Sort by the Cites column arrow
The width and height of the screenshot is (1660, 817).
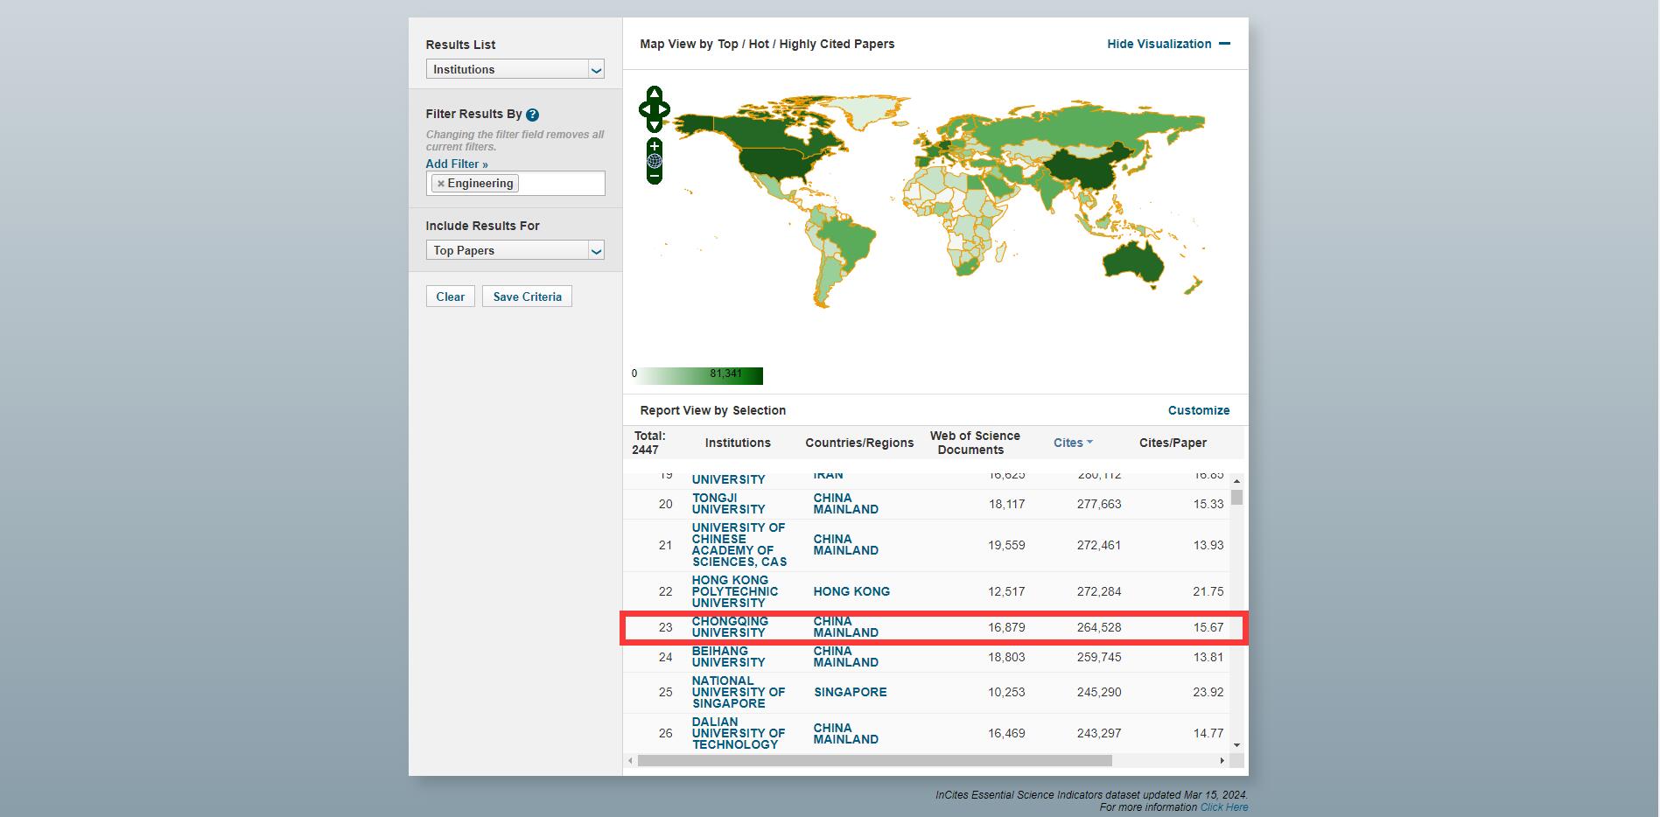[x=1089, y=443]
